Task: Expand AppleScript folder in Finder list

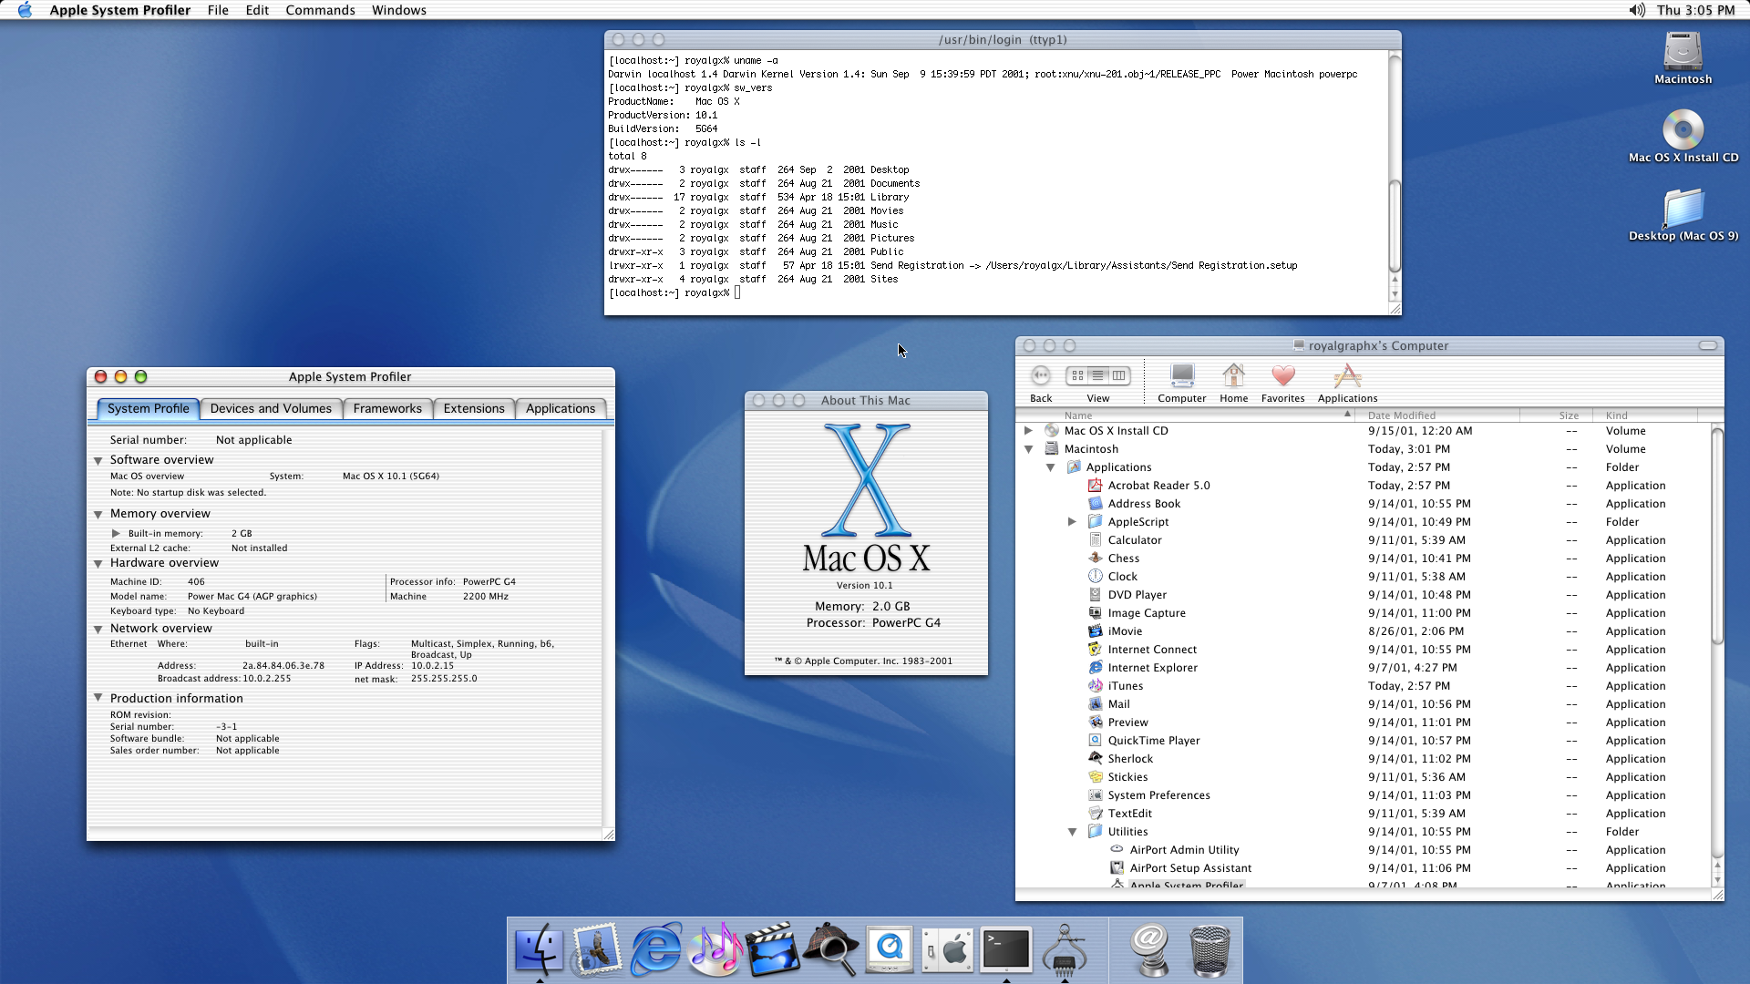Action: click(1072, 521)
